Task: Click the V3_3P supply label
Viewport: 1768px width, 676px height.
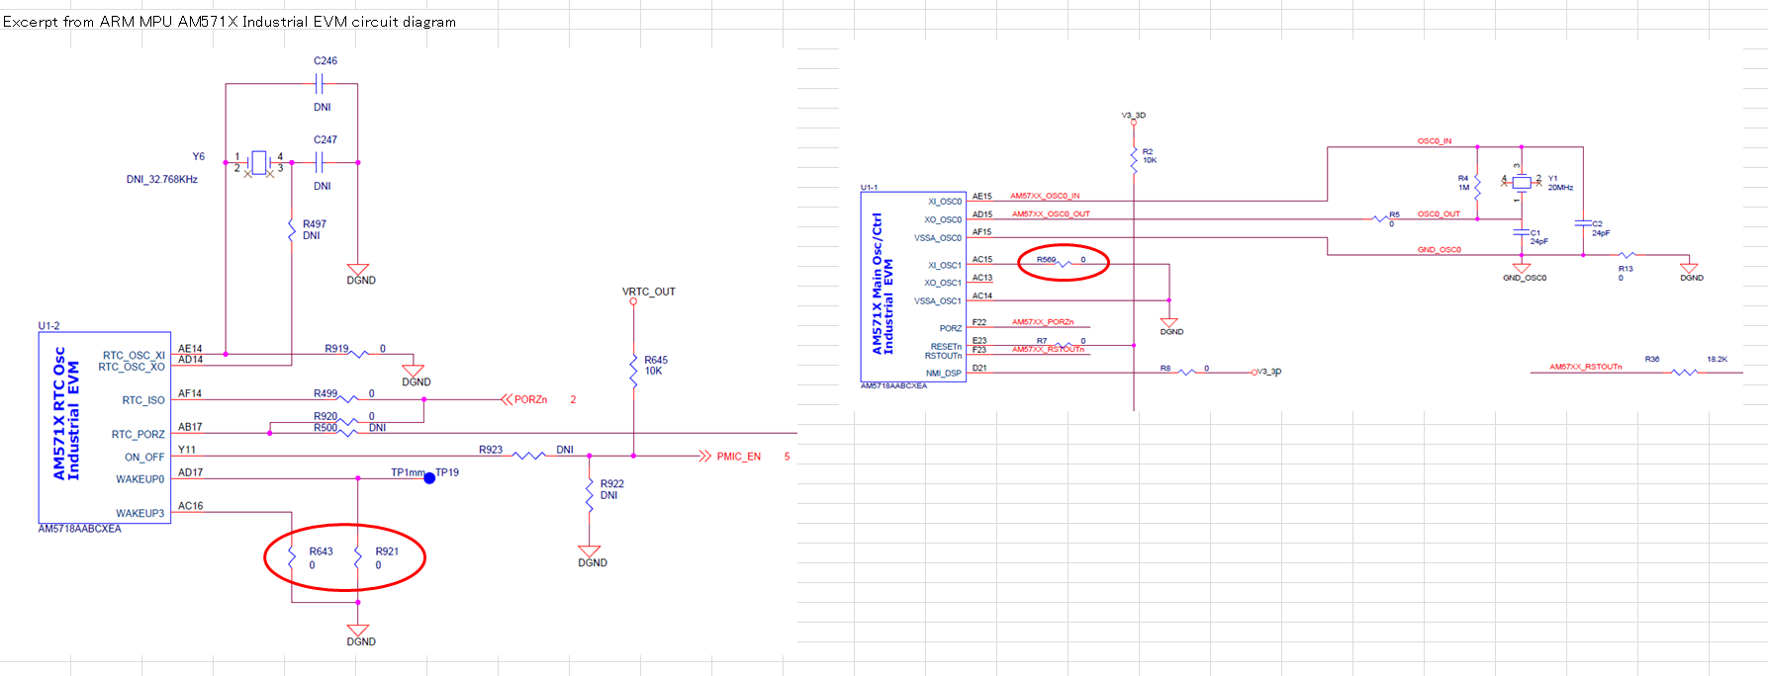Action: click(1269, 372)
